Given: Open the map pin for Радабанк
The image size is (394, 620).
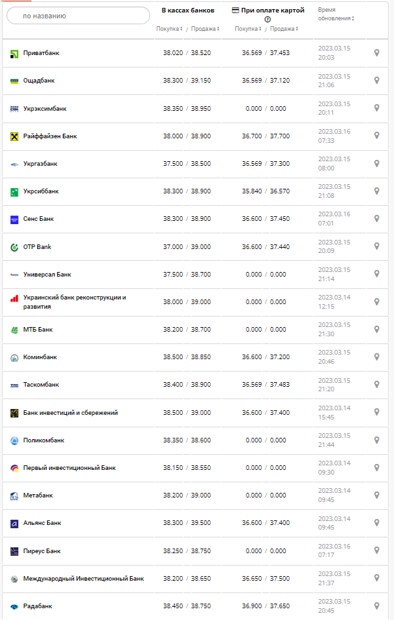Looking at the screenshot, I should (376, 606).
